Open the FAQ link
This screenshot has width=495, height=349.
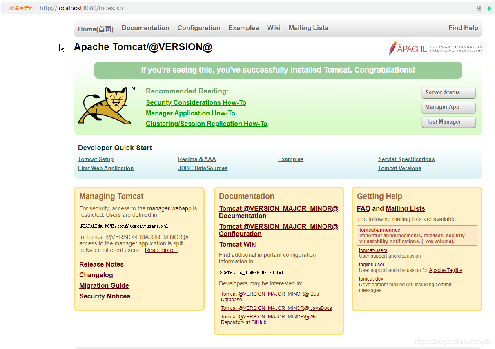(x=363, y=208)
